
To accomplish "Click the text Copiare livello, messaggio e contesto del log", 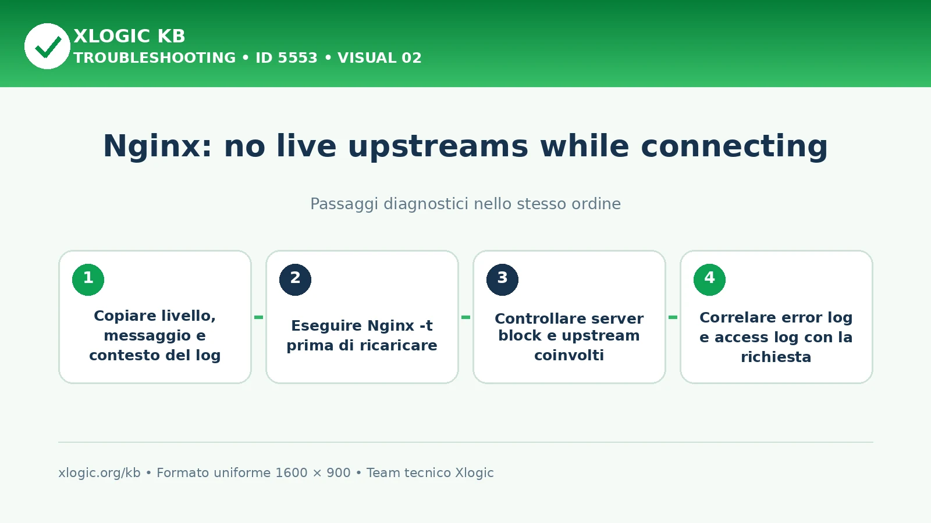I will click(x=155, y=335).
